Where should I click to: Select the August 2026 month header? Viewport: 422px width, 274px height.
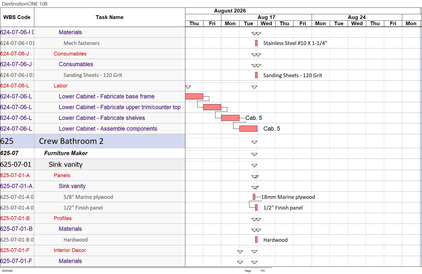230,11
